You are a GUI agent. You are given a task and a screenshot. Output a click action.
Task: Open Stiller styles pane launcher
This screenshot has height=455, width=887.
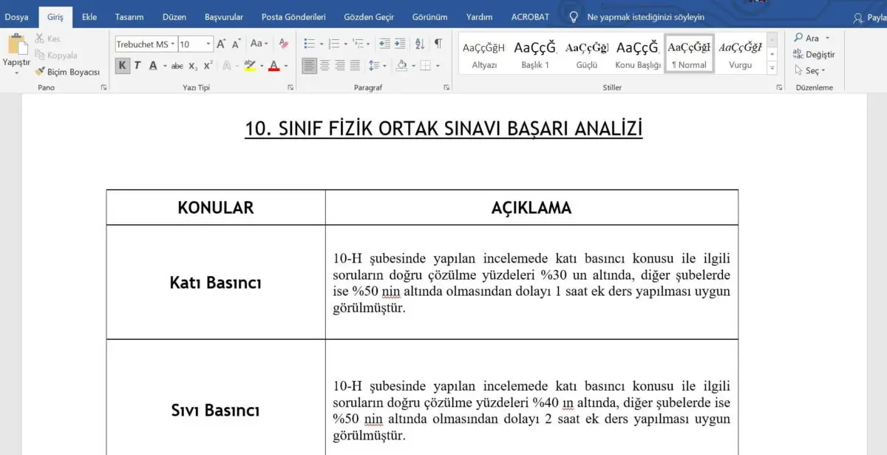779,87
